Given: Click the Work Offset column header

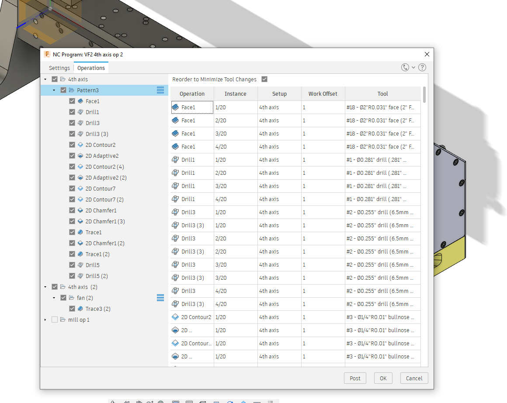Looking at the screenshot, I should click(x=323, y=94).
